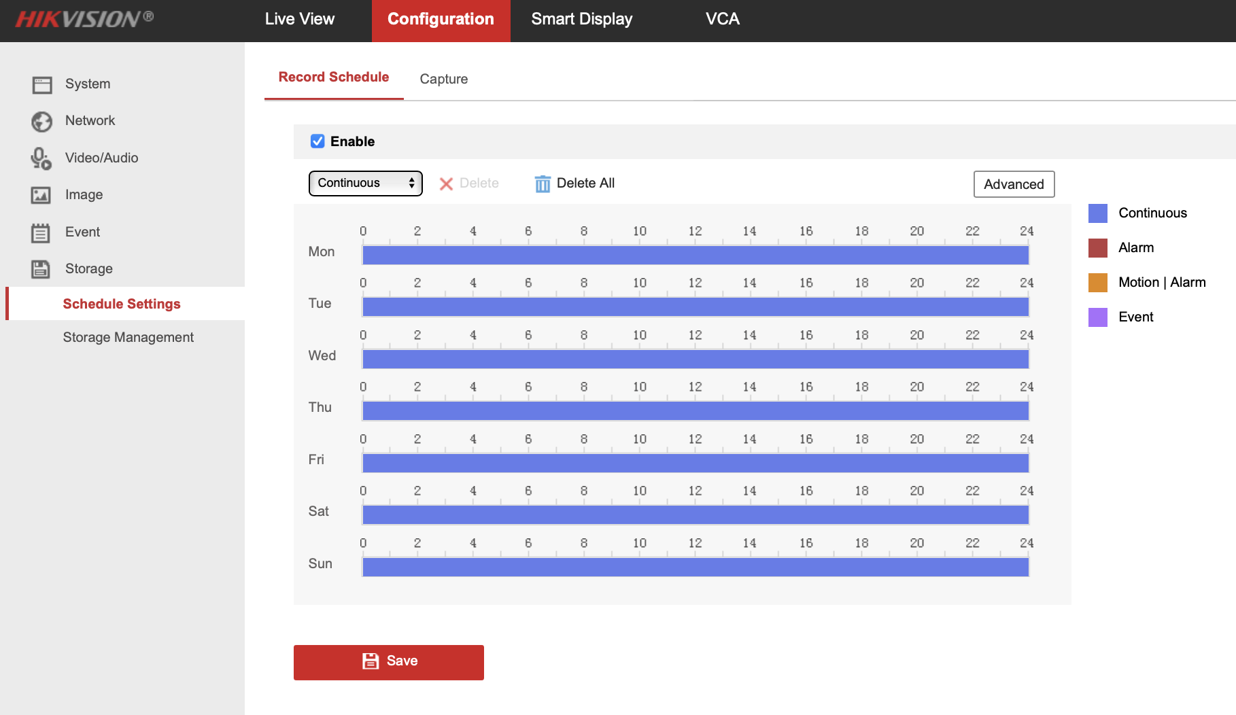Click the Event calendar icon
This screenshot has width=1236, height=715.
click(x=41, y=232)
